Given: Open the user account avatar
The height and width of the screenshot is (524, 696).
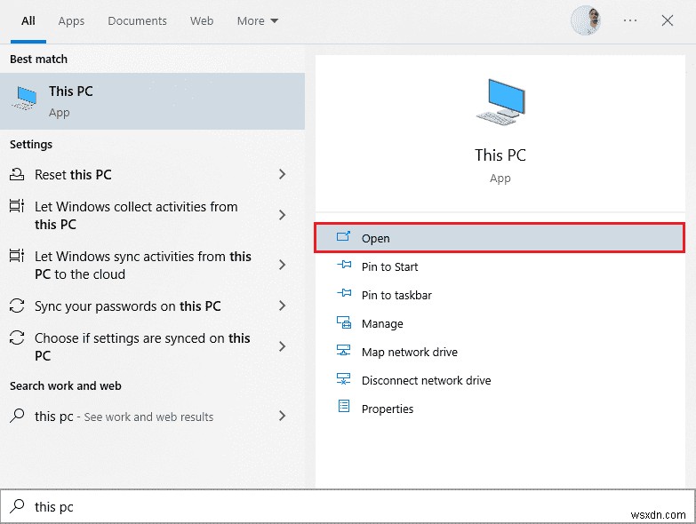Looking at the screenshot, I should pyautogui.click(x=586, y=20).
